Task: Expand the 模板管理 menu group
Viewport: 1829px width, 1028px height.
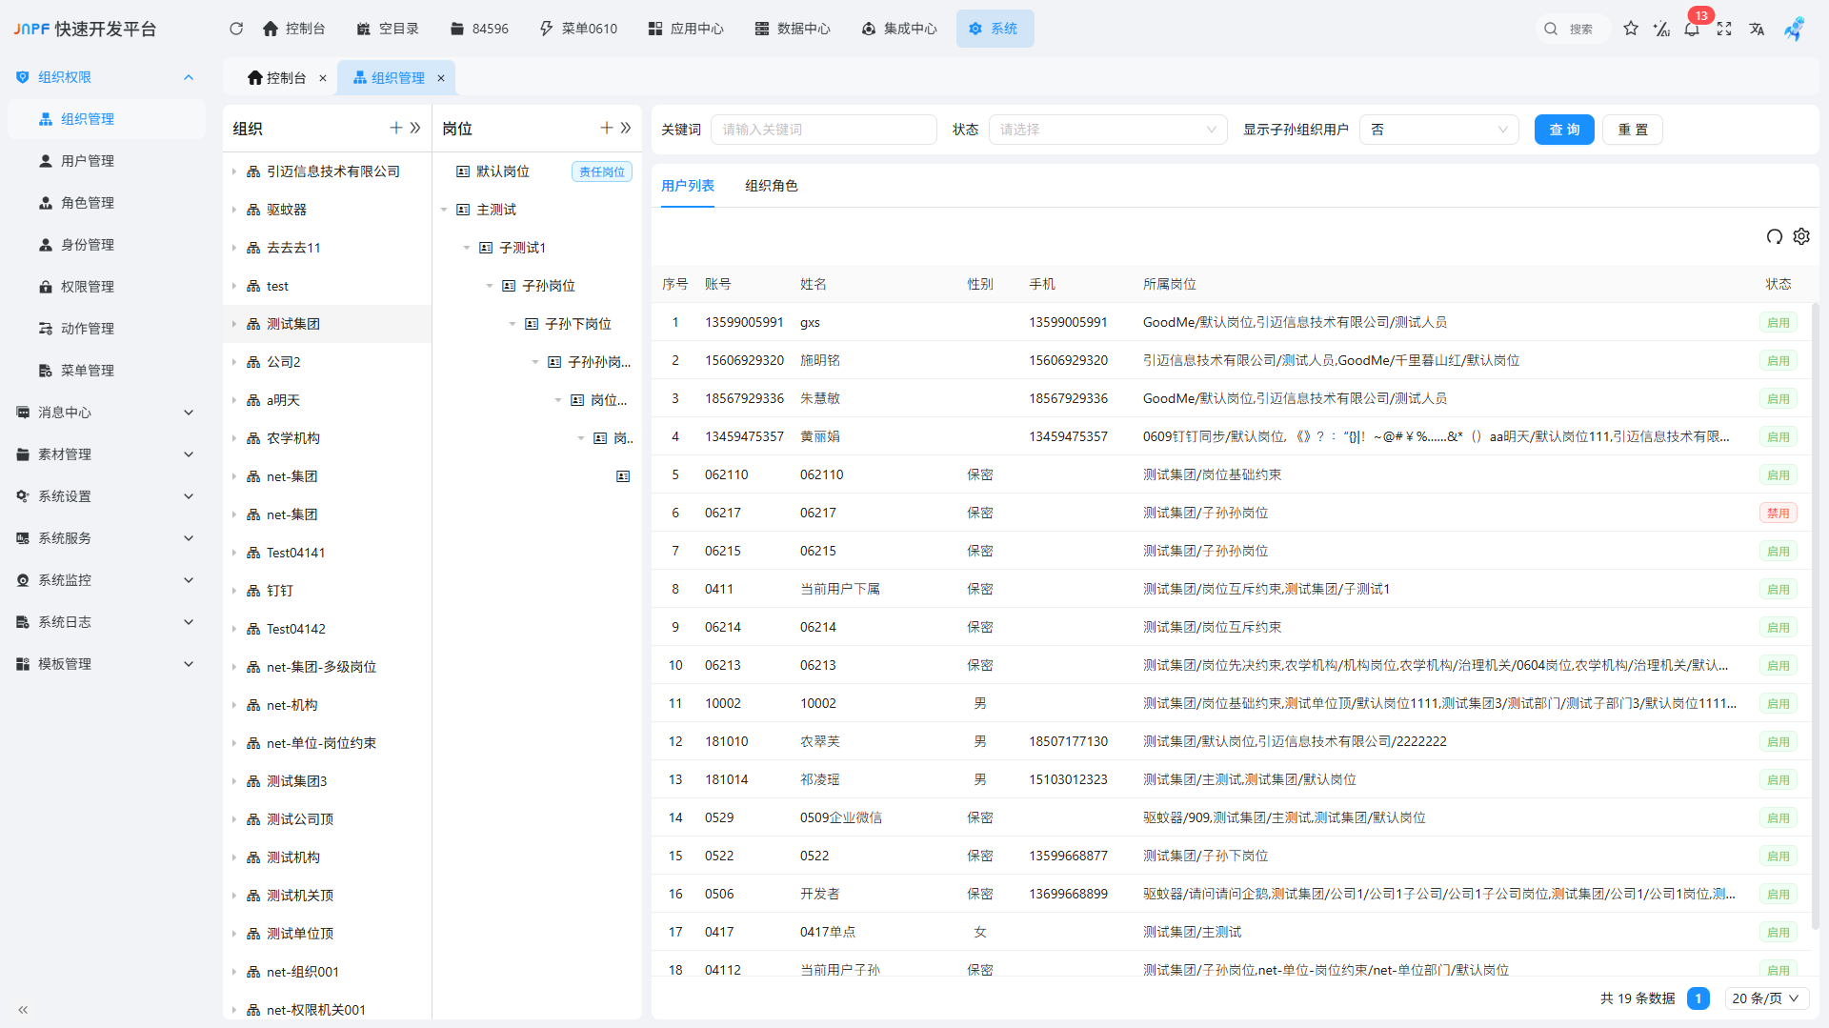Action: (x=107, y=664)
